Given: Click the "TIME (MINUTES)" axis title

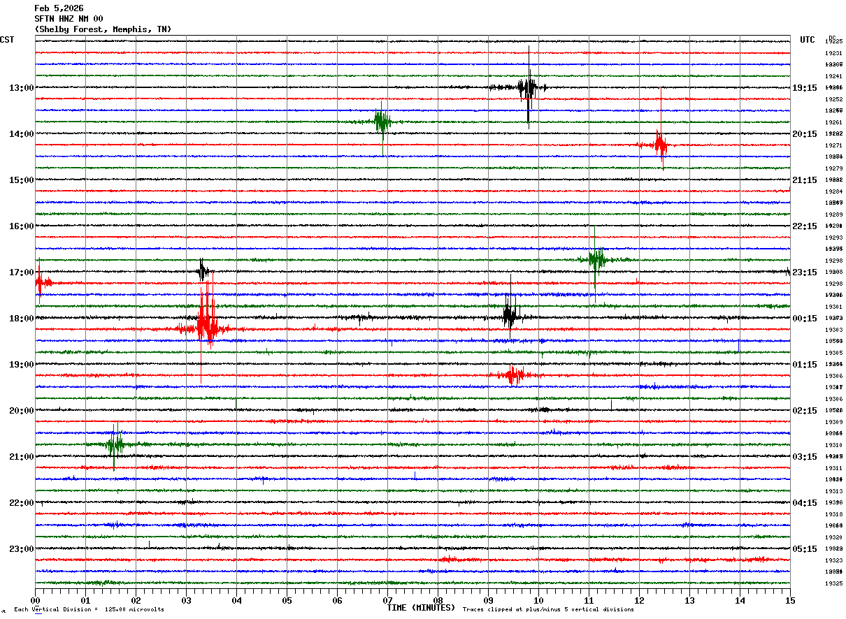Looking at the screenshot, I should [421, 608].
